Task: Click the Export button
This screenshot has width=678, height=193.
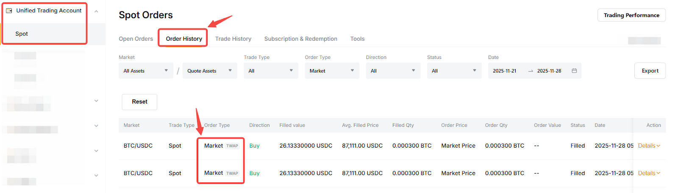Action: click(650, 71)
